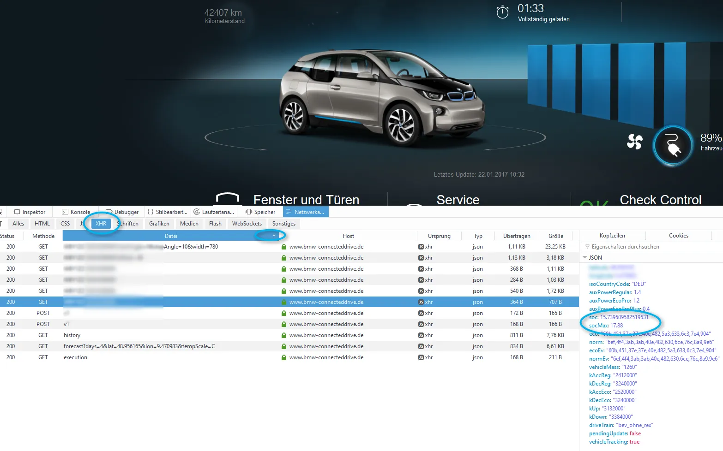Toggle the Alles request filter
The image size is (723, 451).
tap(18, 224)
